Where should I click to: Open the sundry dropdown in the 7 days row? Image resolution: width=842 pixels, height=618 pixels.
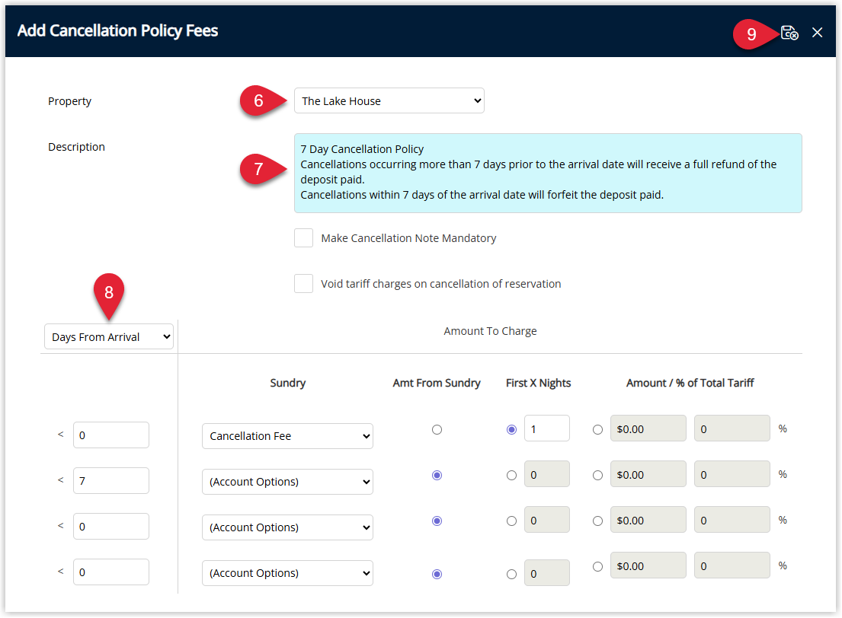(x=287, y=481)
